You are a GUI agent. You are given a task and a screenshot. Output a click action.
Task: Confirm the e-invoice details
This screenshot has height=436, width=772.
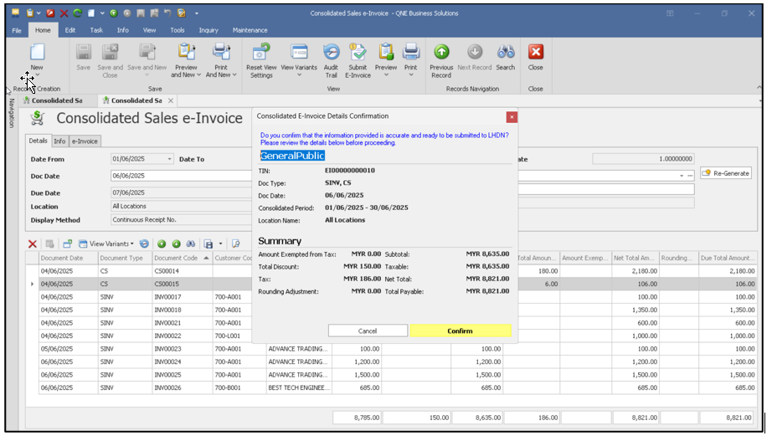coord(460,331)
